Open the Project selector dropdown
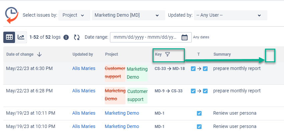The width and height of the screenshot is (284, 133). (x=74, y=15)
